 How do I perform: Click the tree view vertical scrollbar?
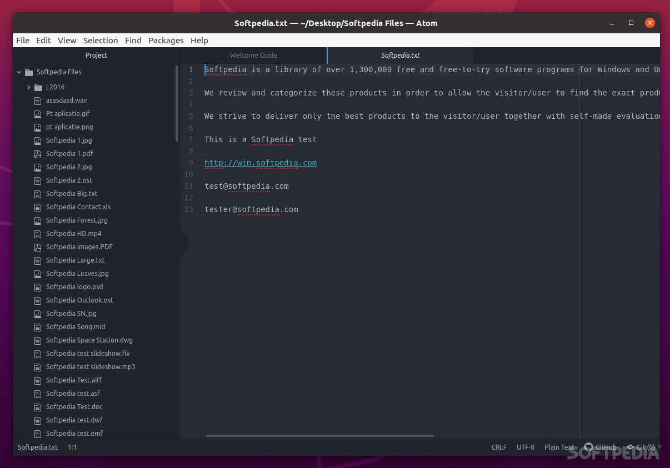point(177,104)
